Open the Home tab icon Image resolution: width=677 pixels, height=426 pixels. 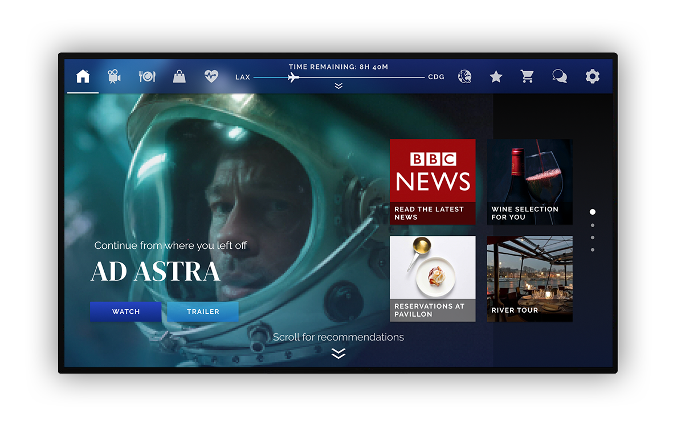(83, 76)
